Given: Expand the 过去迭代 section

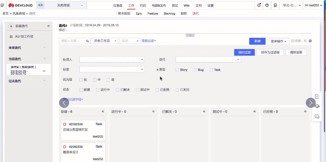Looking at the screenshot, I should tap(44, 81).
